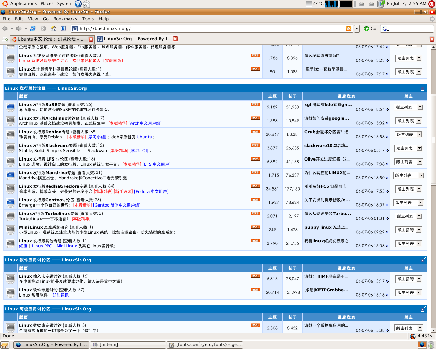Go back with the Back arrow
The height and width of the screenshot is (349, 436).
pyautogui.click(x=5, y=29)
